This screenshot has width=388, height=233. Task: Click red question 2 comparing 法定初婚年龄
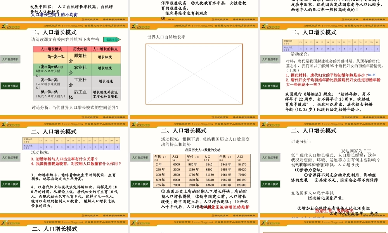333,82
